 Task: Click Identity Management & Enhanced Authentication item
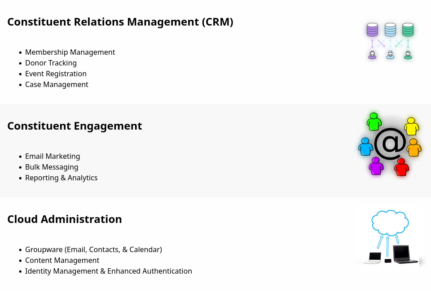pyautogui.click(x=109, y=271)
